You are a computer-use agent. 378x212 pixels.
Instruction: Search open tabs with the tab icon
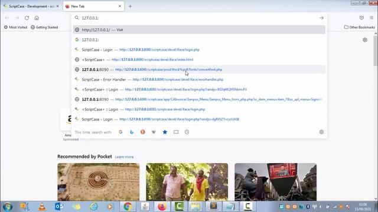point(176,132)
